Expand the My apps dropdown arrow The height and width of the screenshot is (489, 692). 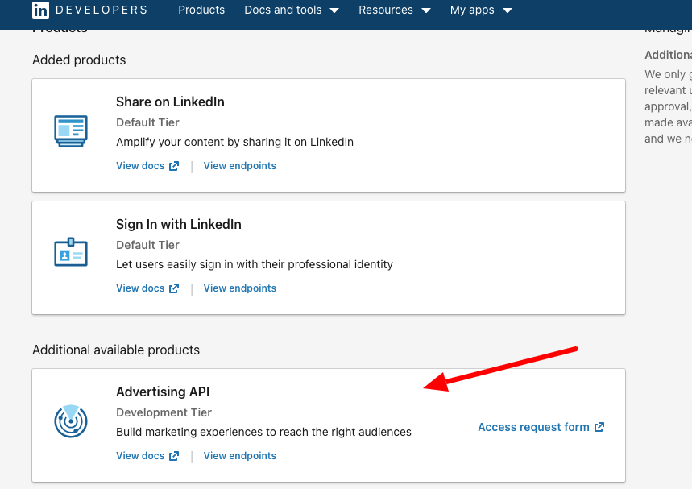[508, 10]
